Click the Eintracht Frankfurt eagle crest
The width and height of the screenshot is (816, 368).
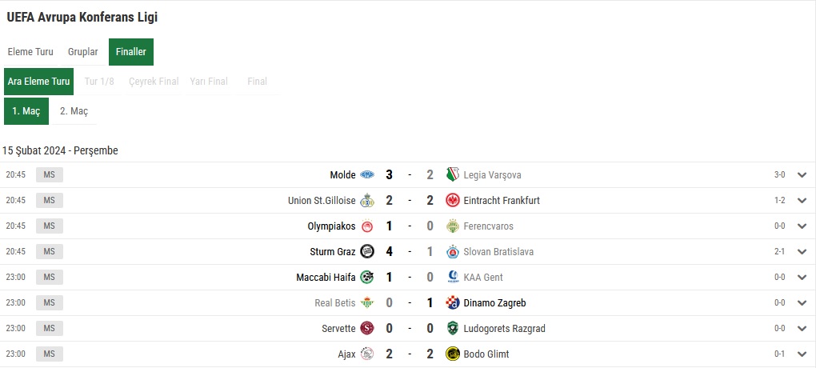tap(453, 200)
